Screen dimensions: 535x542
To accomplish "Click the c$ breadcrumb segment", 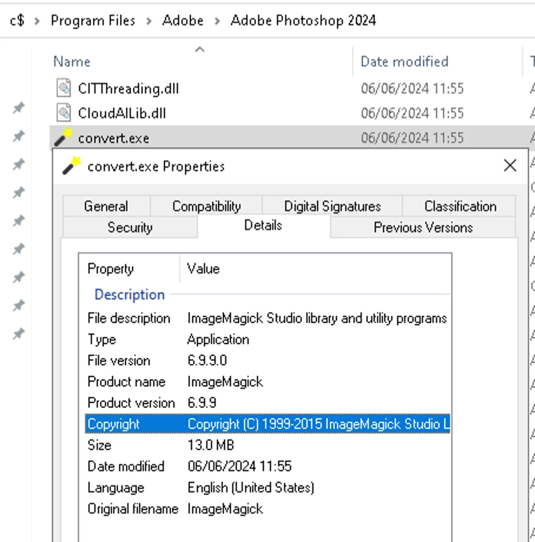I will (17, 21).
